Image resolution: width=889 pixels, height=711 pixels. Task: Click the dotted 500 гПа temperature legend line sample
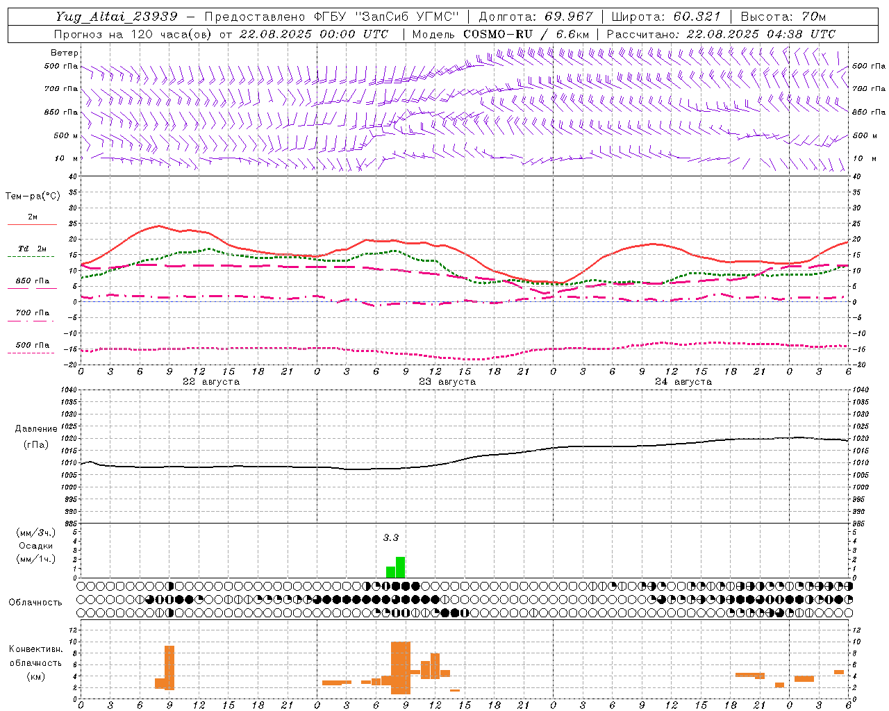coord(31,353)
